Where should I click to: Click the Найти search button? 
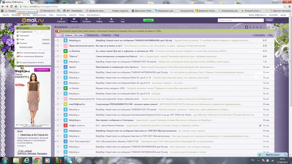pos(269,20)
